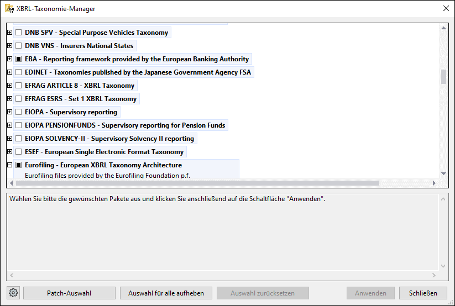Select the EIOPA PENSIONFUNDS entry

click(x=125, y=125)
